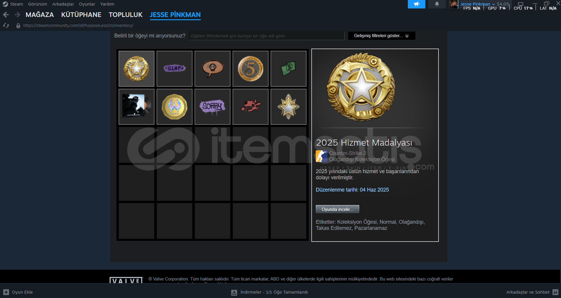Select the music kit vinyl item
561x298 pixels.
point(137,107)
